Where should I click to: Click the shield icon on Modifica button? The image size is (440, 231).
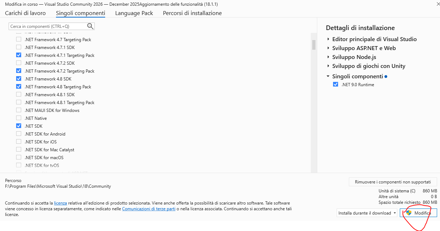click(408, 213)
